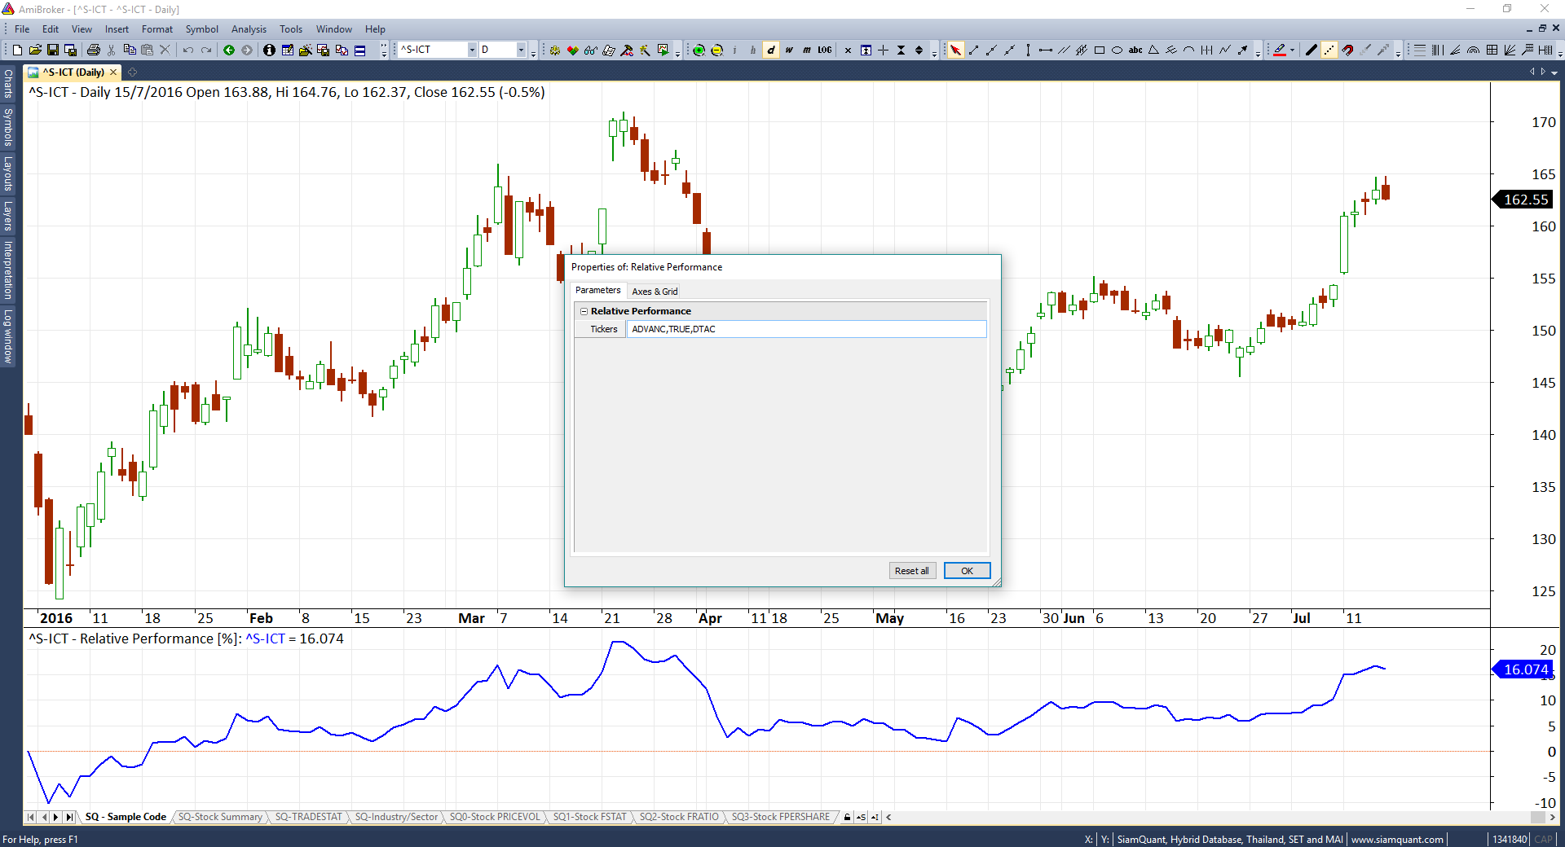Click the Print icon in toolbar
1565x847 pixels.
coord(93,50)
